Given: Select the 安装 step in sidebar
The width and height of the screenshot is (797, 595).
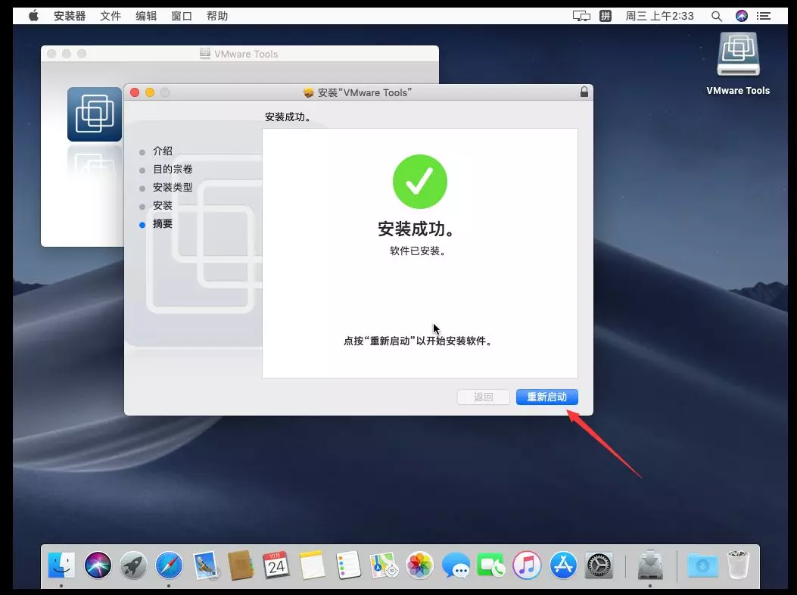Looking at the screenshot, I should click(x=163, y=205).
